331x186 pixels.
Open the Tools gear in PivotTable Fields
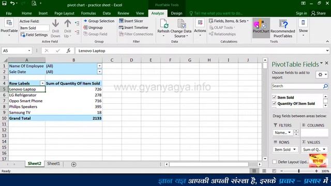(322, 74)
